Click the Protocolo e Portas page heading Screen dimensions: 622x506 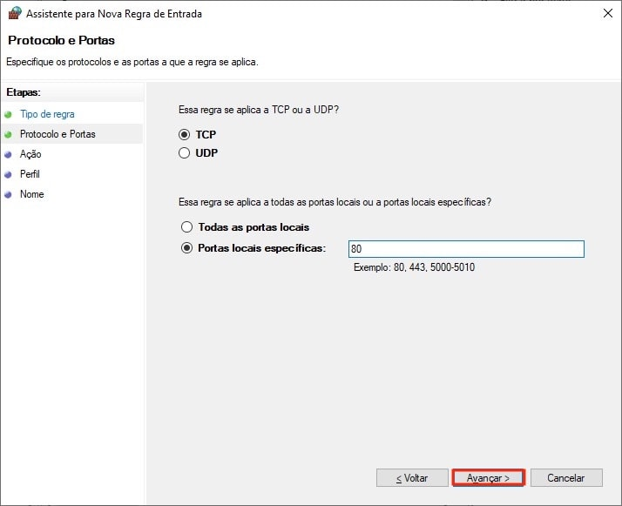coord(61,40)
